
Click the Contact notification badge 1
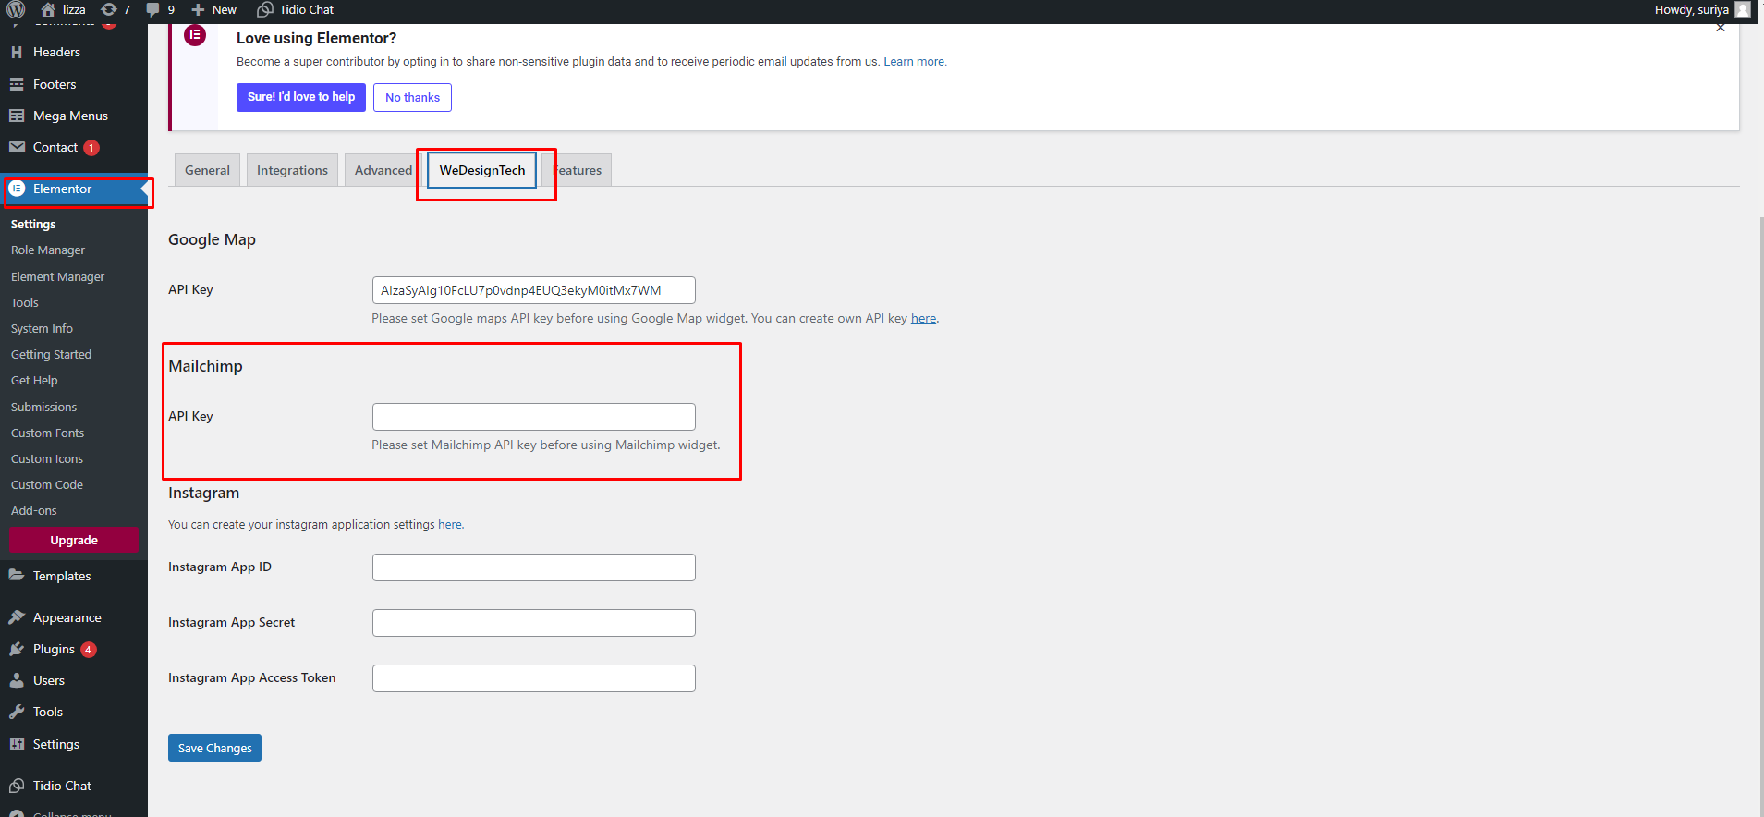coord(91,148)
